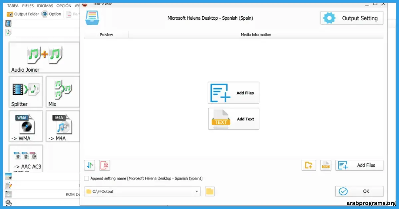Close the Text->Wav dialog window
399x209 pixels.
click(383, 3)
